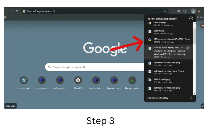Click the Google icon in address bar
The image size is (204, 128).
point(24,11)
